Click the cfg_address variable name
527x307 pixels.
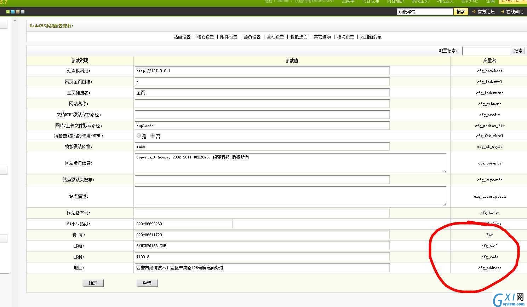click(x=489, y=268)
